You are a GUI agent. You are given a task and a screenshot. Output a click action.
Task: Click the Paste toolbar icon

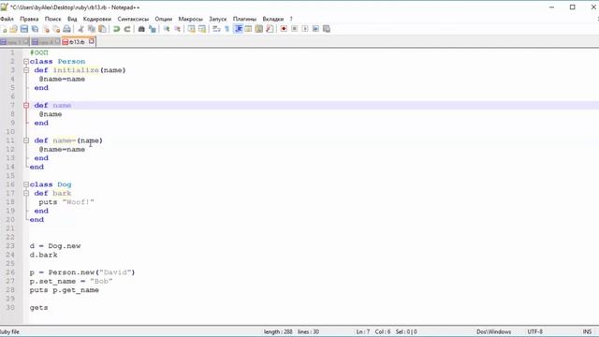(x=102, y=29)
